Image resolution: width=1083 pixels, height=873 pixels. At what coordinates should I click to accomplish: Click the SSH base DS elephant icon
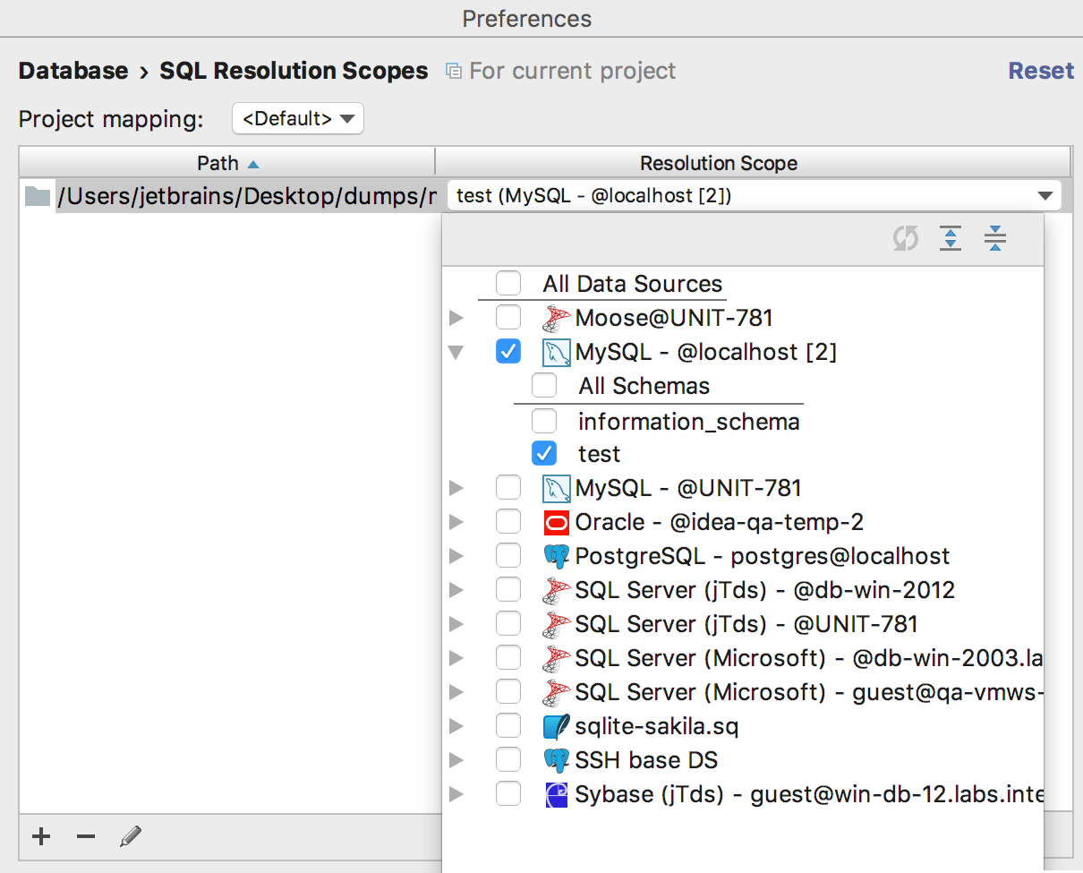(x=557, y=760)
